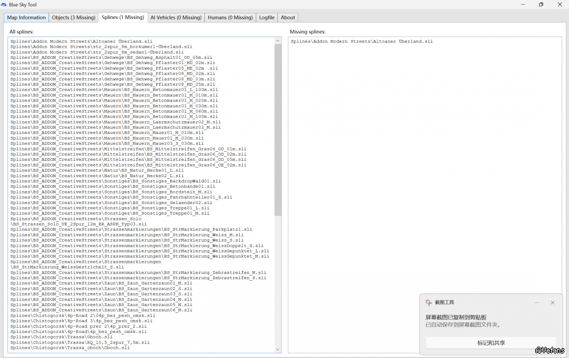This screenshot has width=569, height=358.
Task: Click scroll-up arrow in All splines list
Action: pos(278,41)
